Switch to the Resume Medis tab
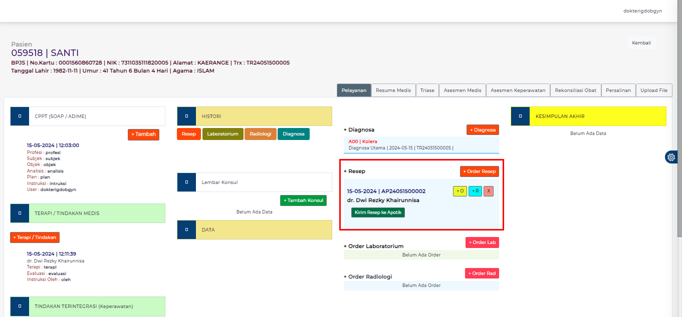The image size is (682, 317). tap(393, 90)
